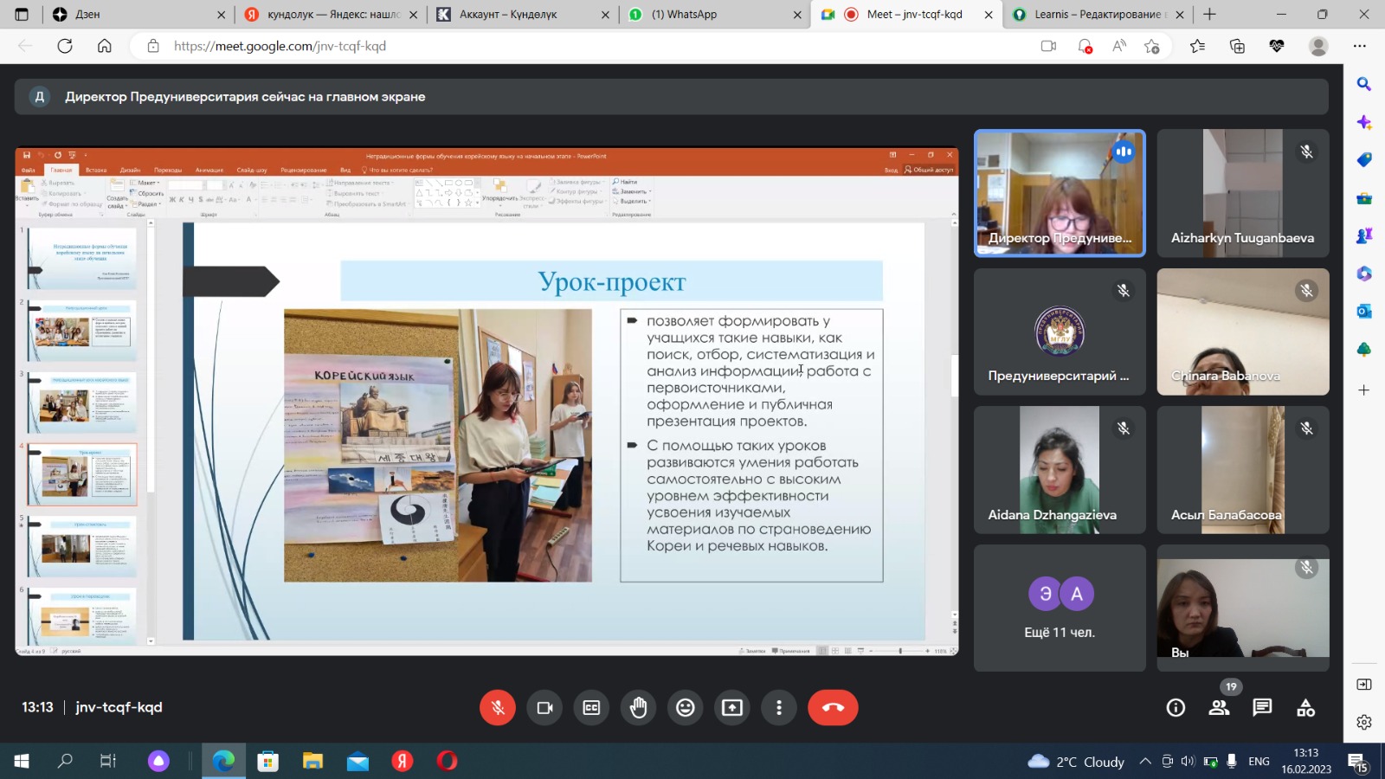Open the three-dot more options menu
The image size is (1385, 779).
coord(779,708)
